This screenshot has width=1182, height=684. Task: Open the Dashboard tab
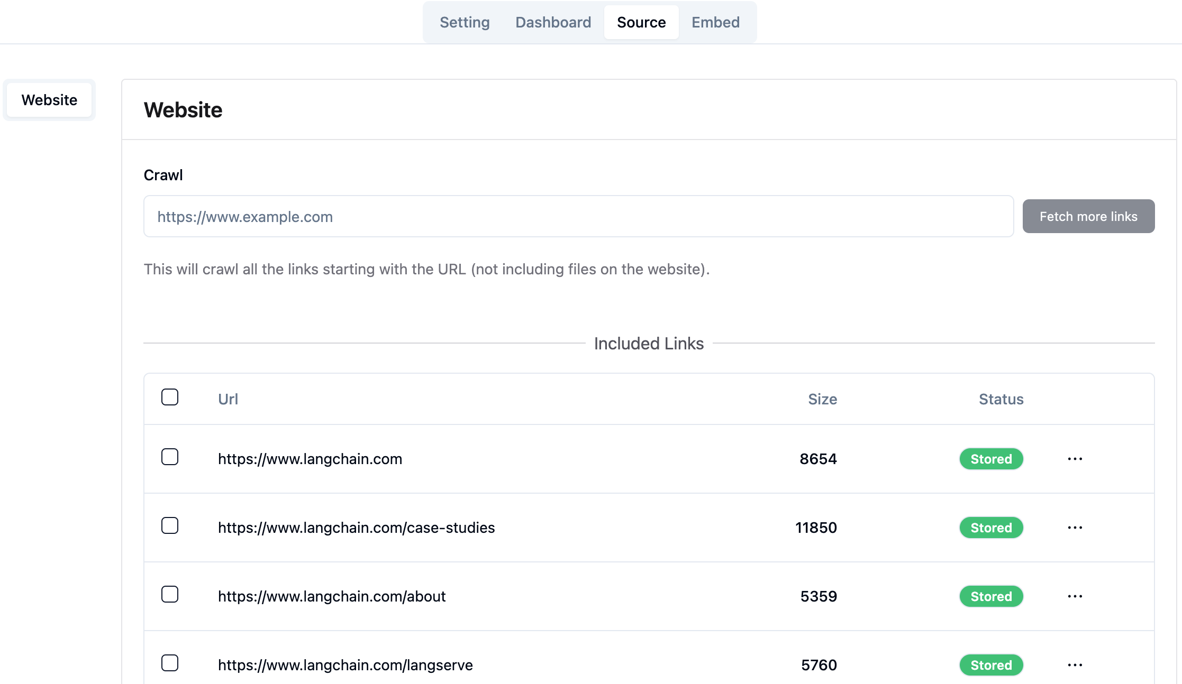click(553, 22)
